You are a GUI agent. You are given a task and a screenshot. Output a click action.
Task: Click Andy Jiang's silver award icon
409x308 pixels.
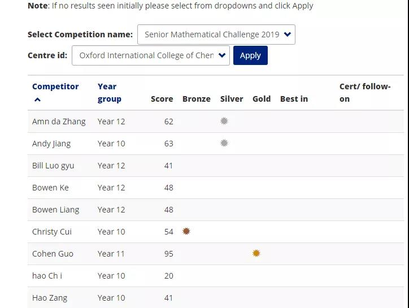click(x=224, y=143)
